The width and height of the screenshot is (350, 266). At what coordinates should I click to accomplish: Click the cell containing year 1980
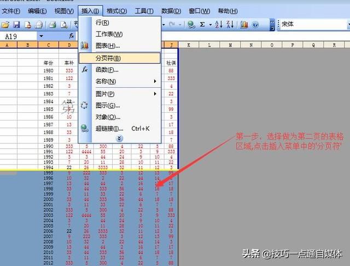coord(49,70)
